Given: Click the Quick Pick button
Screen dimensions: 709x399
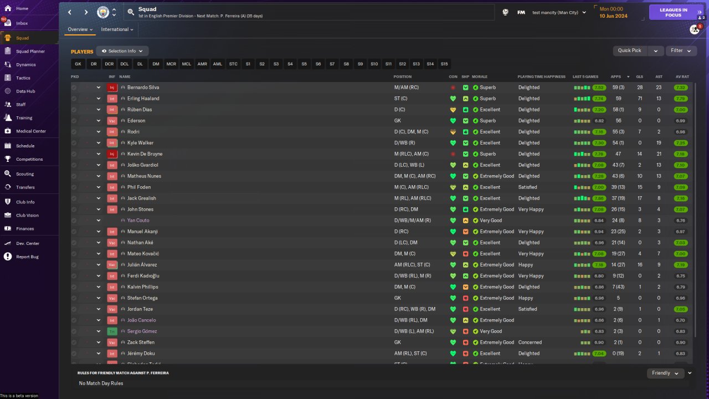Looking at the screenshot, I should (630, 50).
